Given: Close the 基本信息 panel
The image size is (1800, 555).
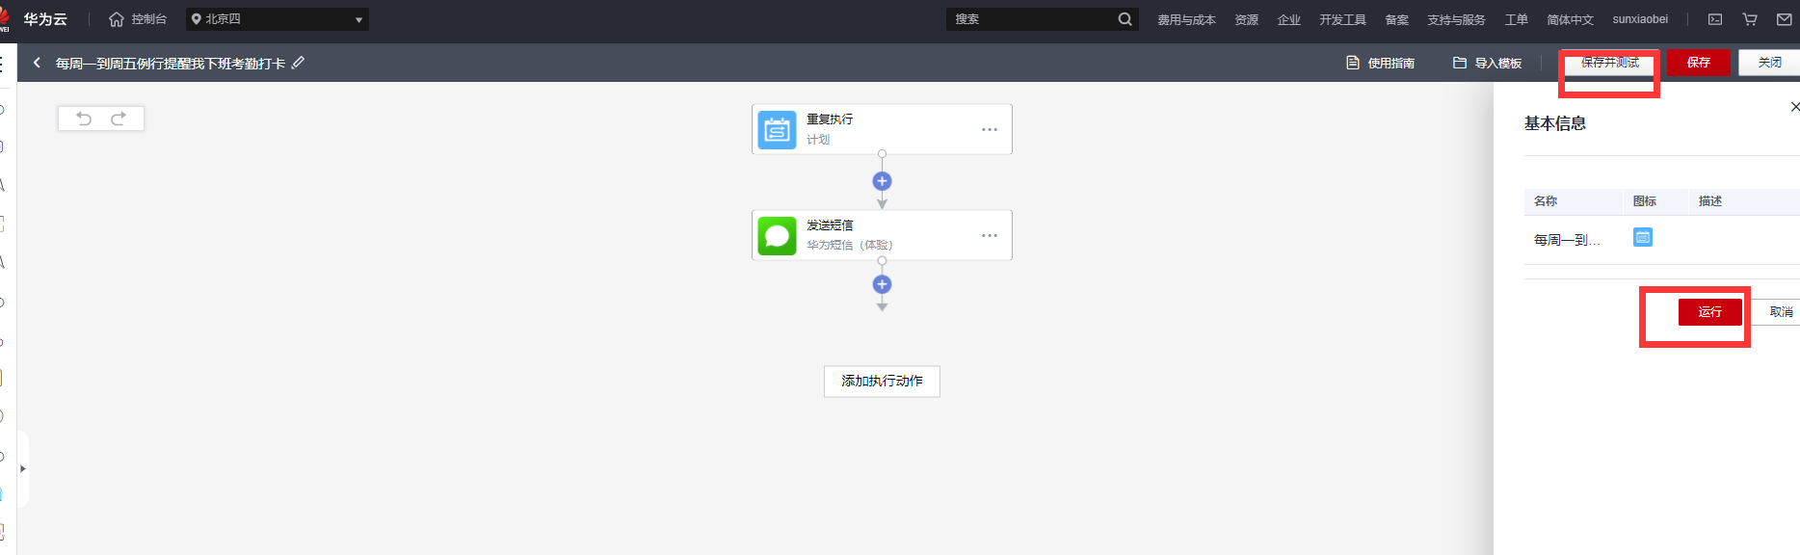Looking at the screenshot, I should 1794,107.
